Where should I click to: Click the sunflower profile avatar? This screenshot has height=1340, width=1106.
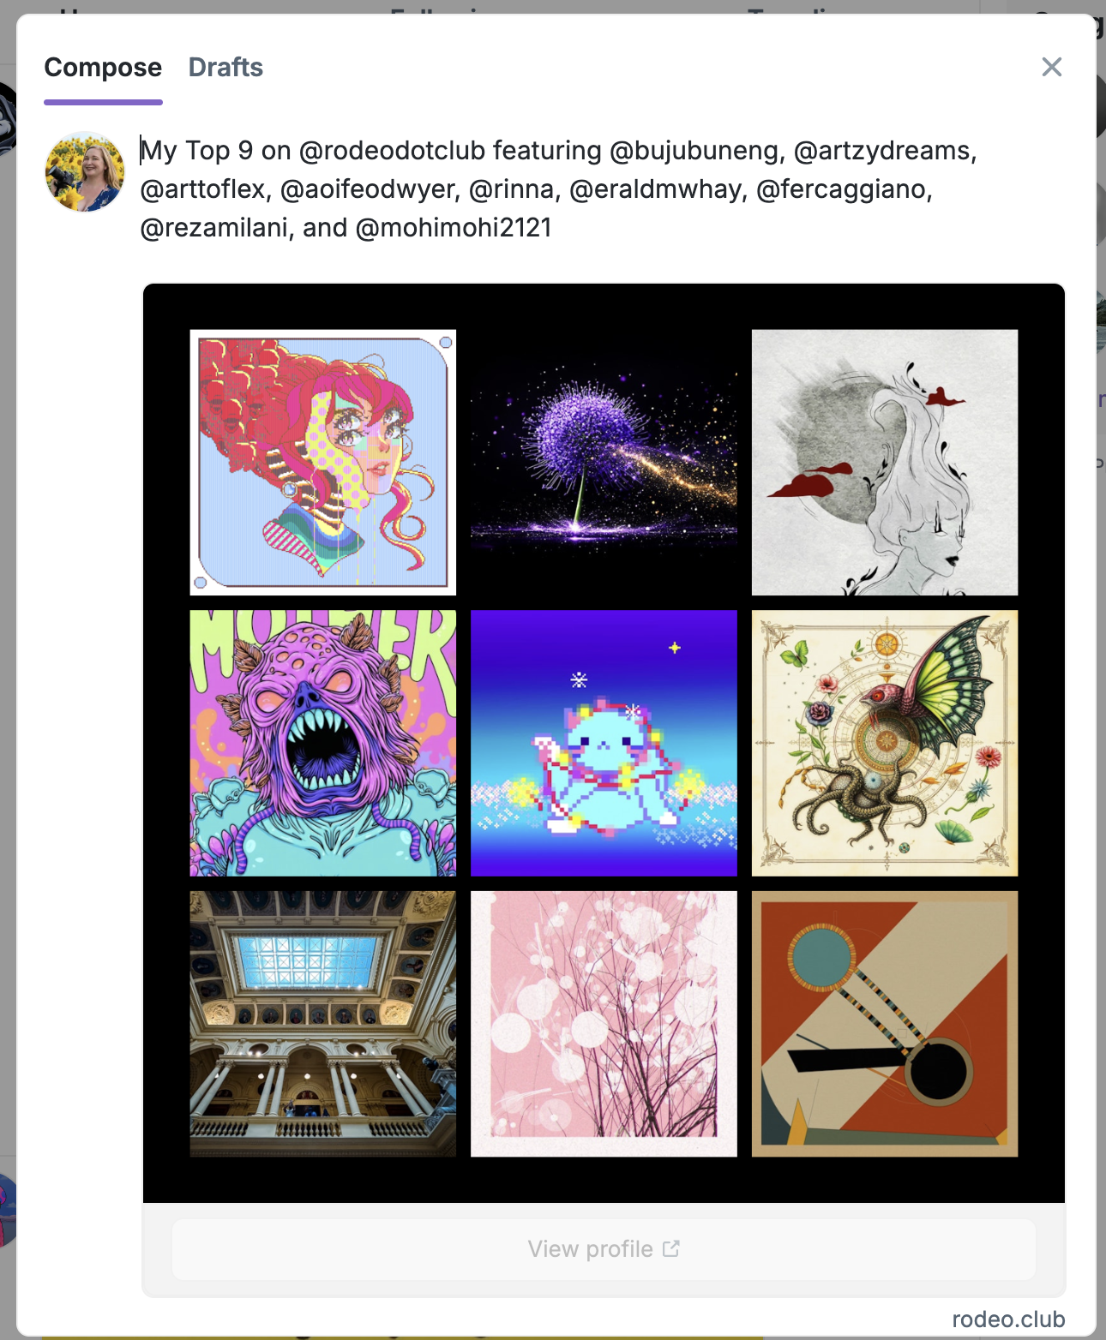coord(85,171)
